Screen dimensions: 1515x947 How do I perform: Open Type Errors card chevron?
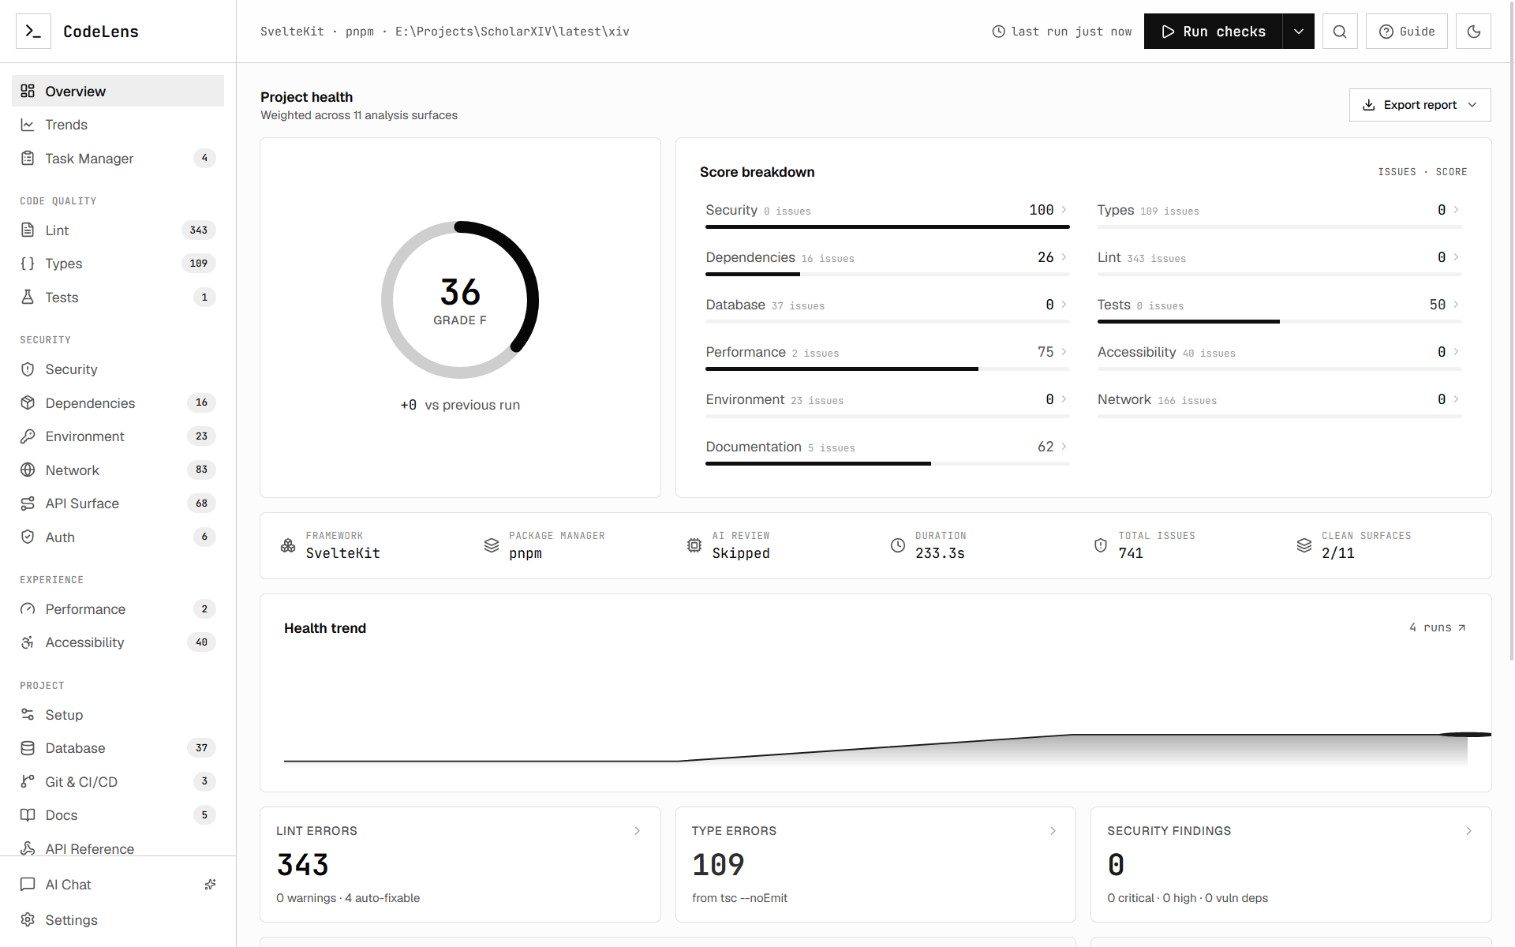1053,831
